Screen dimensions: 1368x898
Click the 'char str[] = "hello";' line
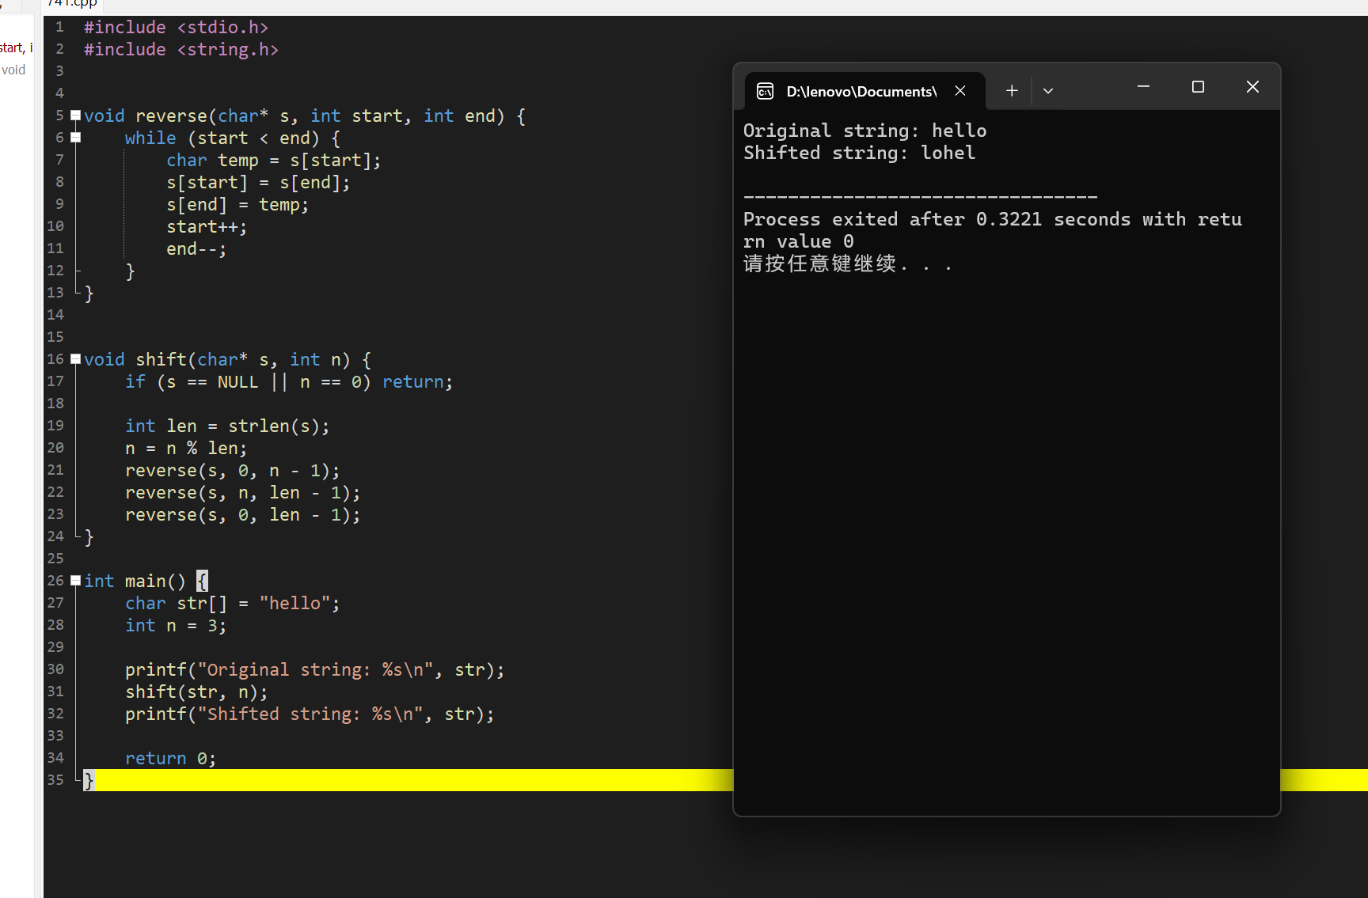(x=233, y=604)
